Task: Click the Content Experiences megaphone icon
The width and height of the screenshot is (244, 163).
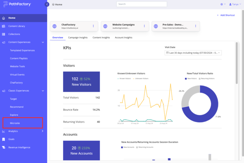Action: pyautogui.click(x=4, y=42)
